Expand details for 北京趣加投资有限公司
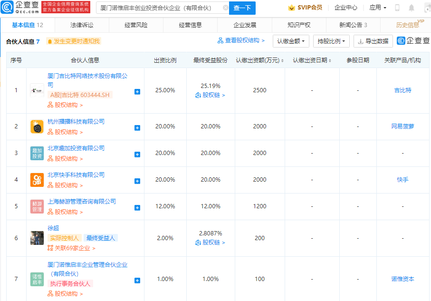 click(137, 155)
